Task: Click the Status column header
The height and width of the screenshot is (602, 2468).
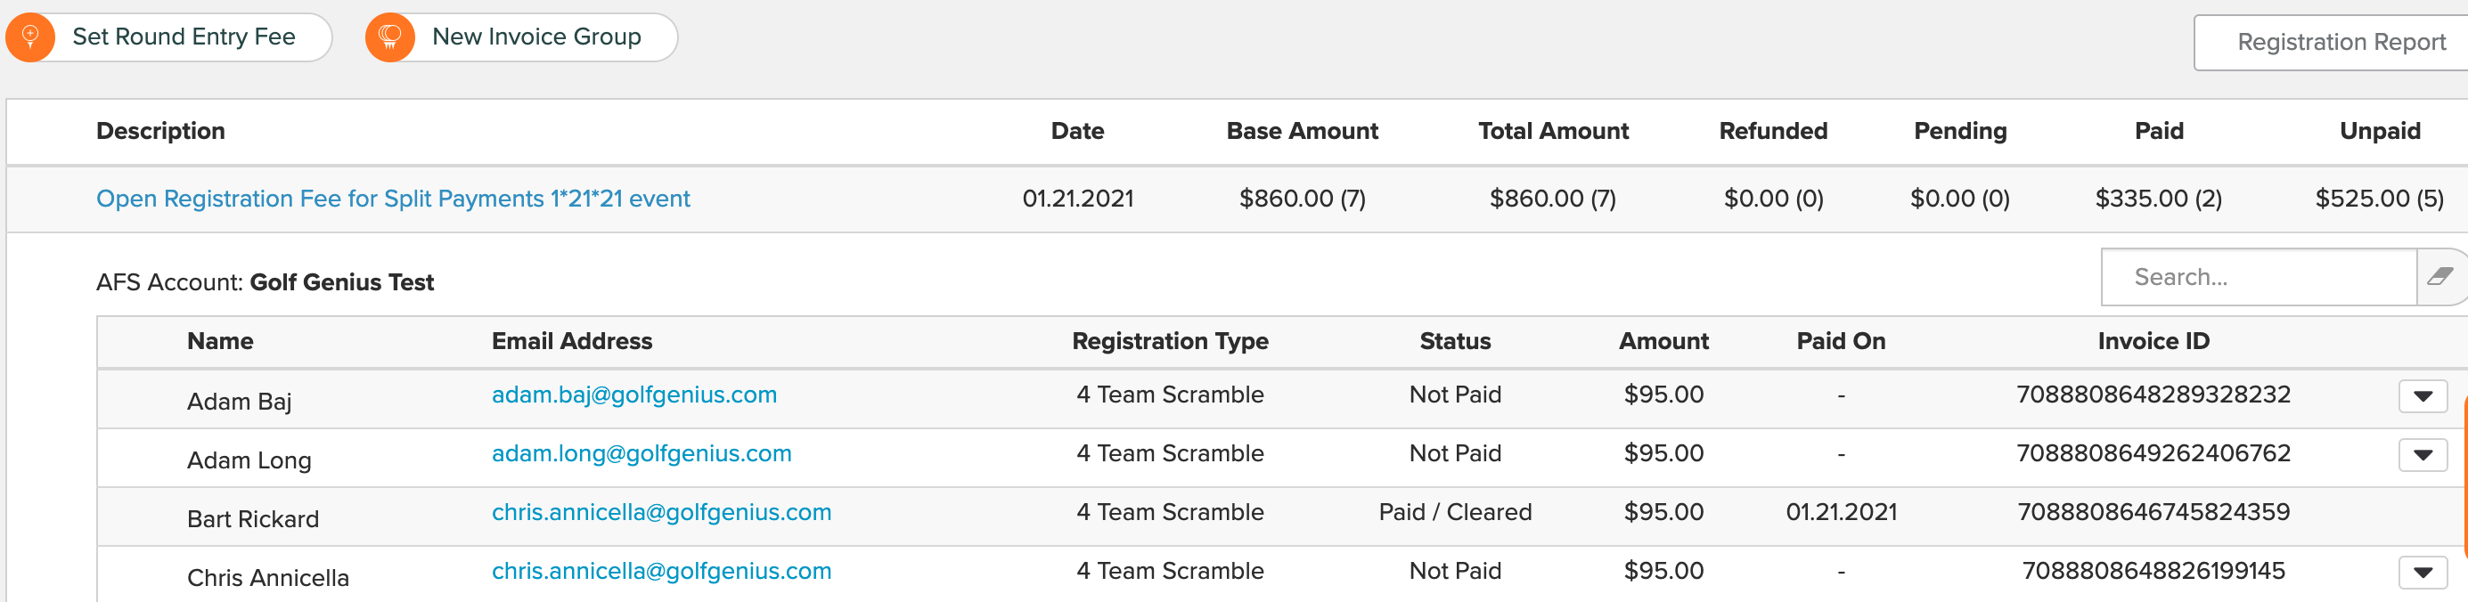Action: point(1455,342)
